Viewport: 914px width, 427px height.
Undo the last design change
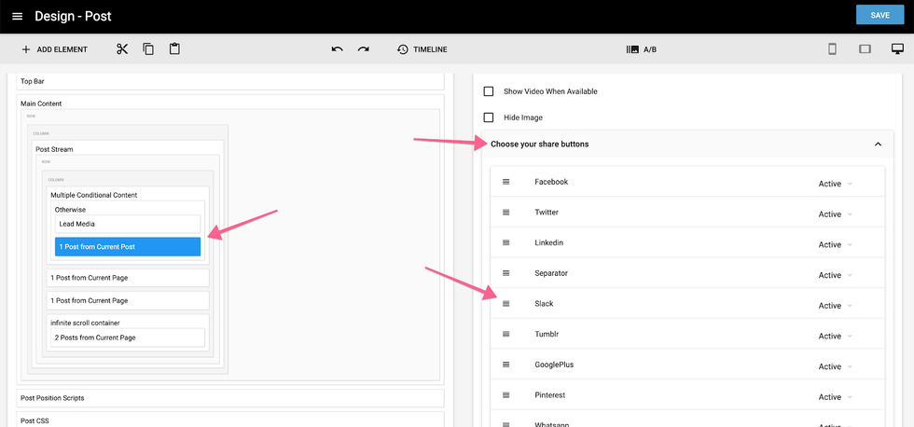(x=337, y=49)
